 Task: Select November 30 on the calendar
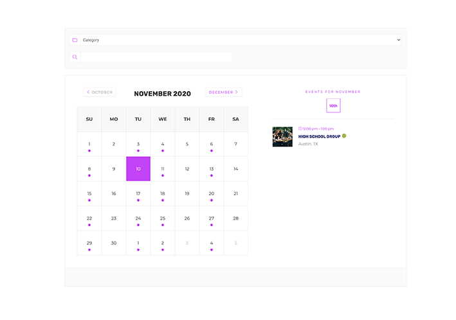[x=114, y=243]
